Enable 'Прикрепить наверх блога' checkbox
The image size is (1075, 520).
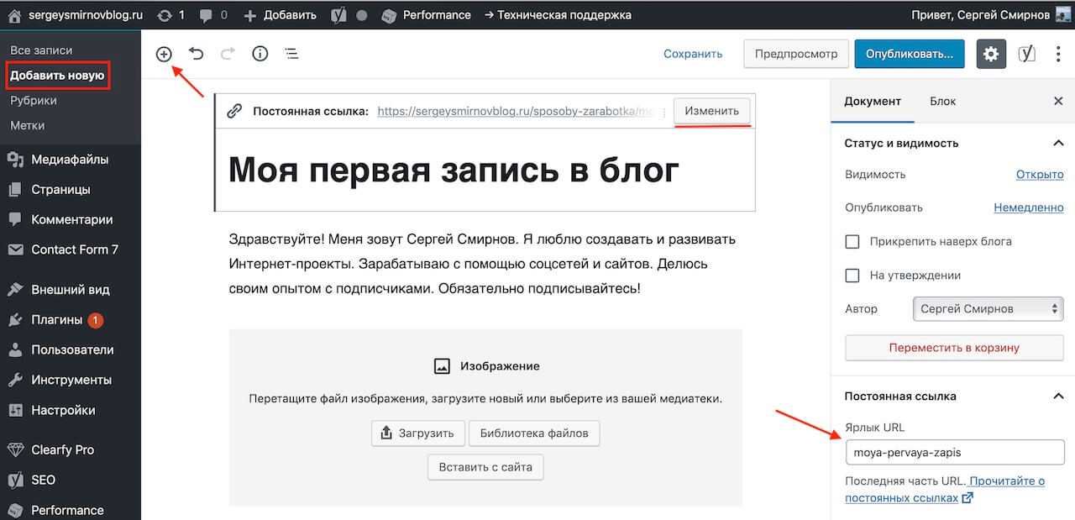click(852, 242)
